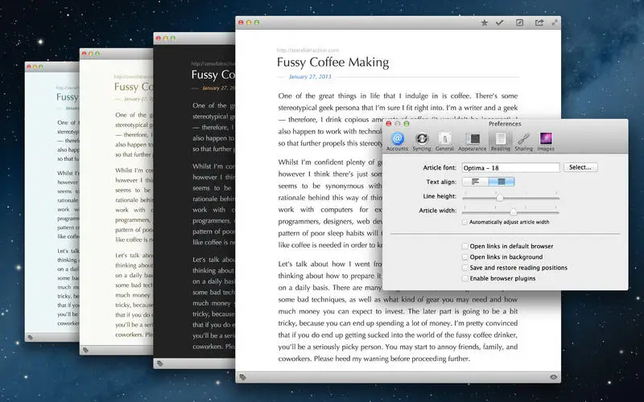Viewport: 644px width, 402px height.
Task: Click the Line height slider
Action: pyautogui.click(x=510, y=197)
